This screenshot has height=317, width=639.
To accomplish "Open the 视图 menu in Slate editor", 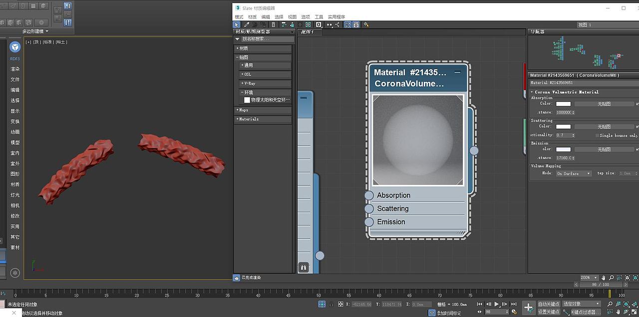I will (x=293, y=17).
